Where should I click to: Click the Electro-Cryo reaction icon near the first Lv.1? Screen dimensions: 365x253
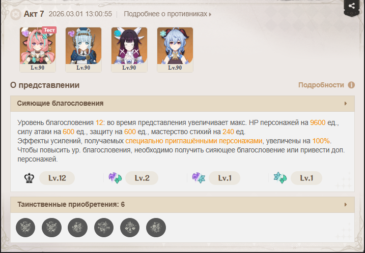click(x=199, y=178)
